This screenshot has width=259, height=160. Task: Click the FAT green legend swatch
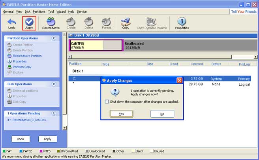4,151
